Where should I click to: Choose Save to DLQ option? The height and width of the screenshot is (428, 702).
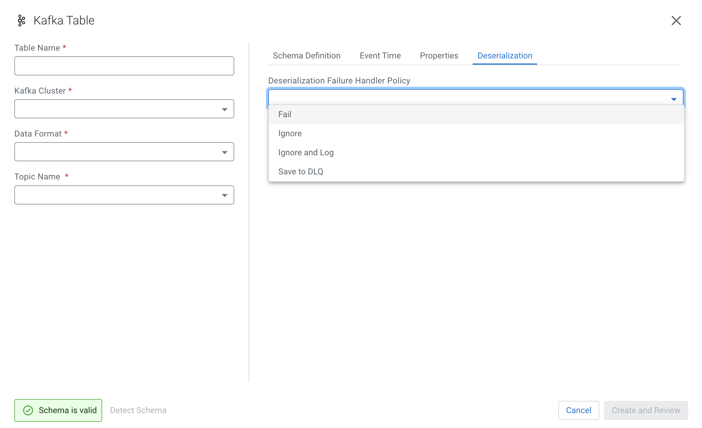[x=301, y=172]
